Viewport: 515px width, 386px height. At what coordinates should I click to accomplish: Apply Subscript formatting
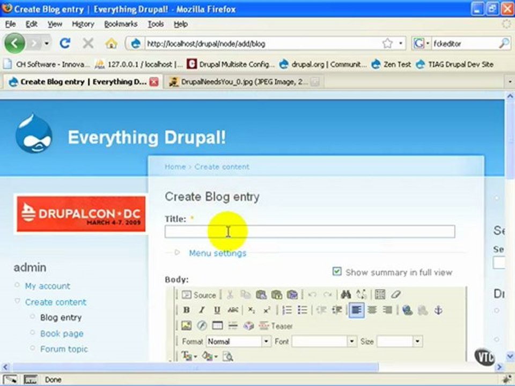[252, 310]
